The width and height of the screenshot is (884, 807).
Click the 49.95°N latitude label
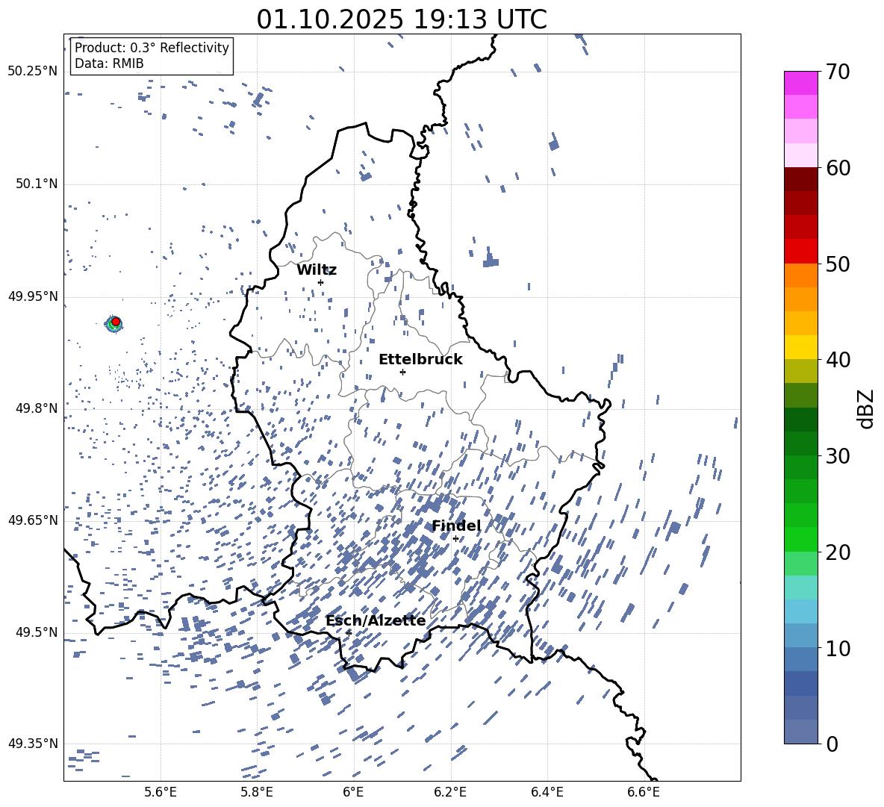coord(33,296)
